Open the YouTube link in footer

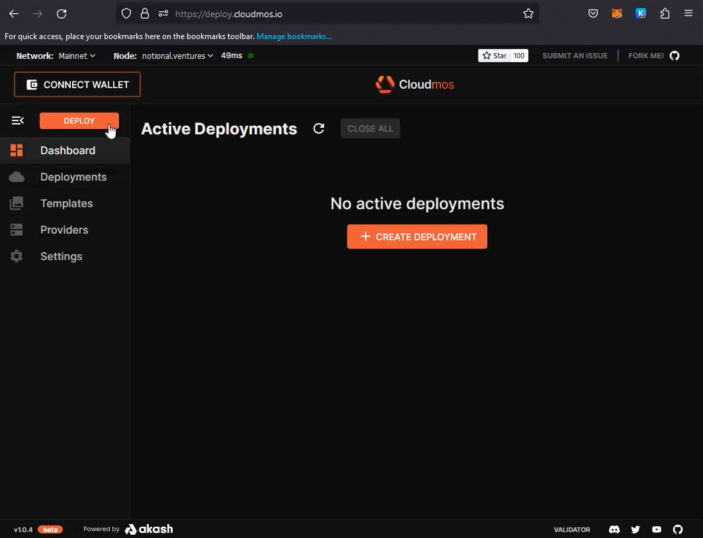[657, 529]
